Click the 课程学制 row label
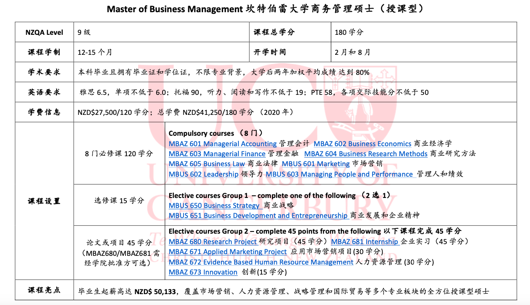 [x=44, y=52]
